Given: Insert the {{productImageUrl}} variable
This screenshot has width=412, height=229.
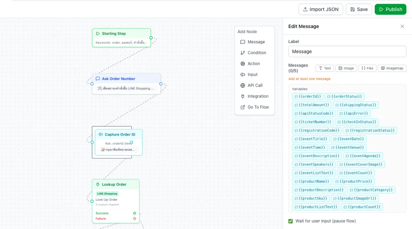Looking at the screenshot, I should [x=355, y=198].
